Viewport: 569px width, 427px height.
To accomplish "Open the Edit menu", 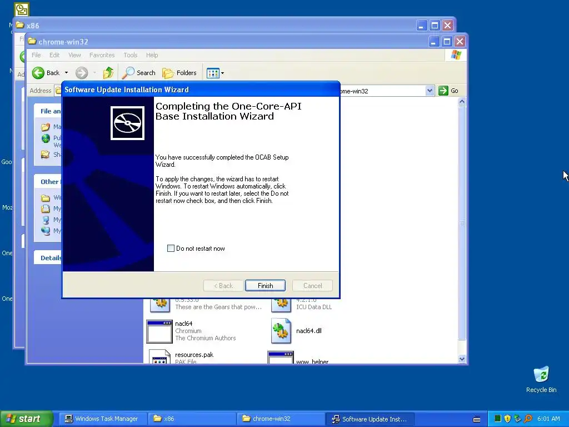I will coord(54,55).
